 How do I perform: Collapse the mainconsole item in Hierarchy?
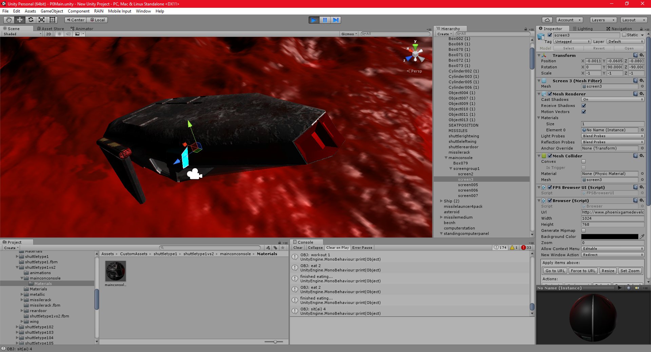pos(446,158)
